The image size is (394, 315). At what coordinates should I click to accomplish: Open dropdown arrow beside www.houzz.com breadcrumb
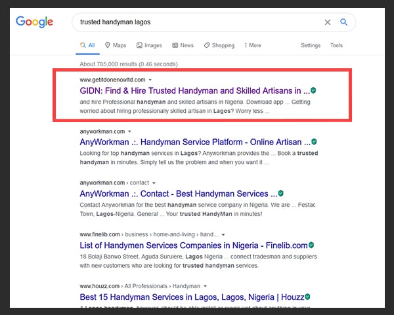205,286
